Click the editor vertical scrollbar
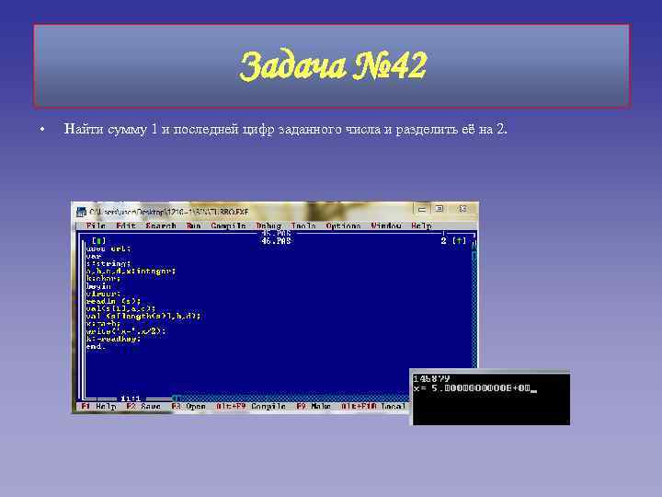This screenshot has width=662, height=497. pyautogui.click(x=474, y=306)
